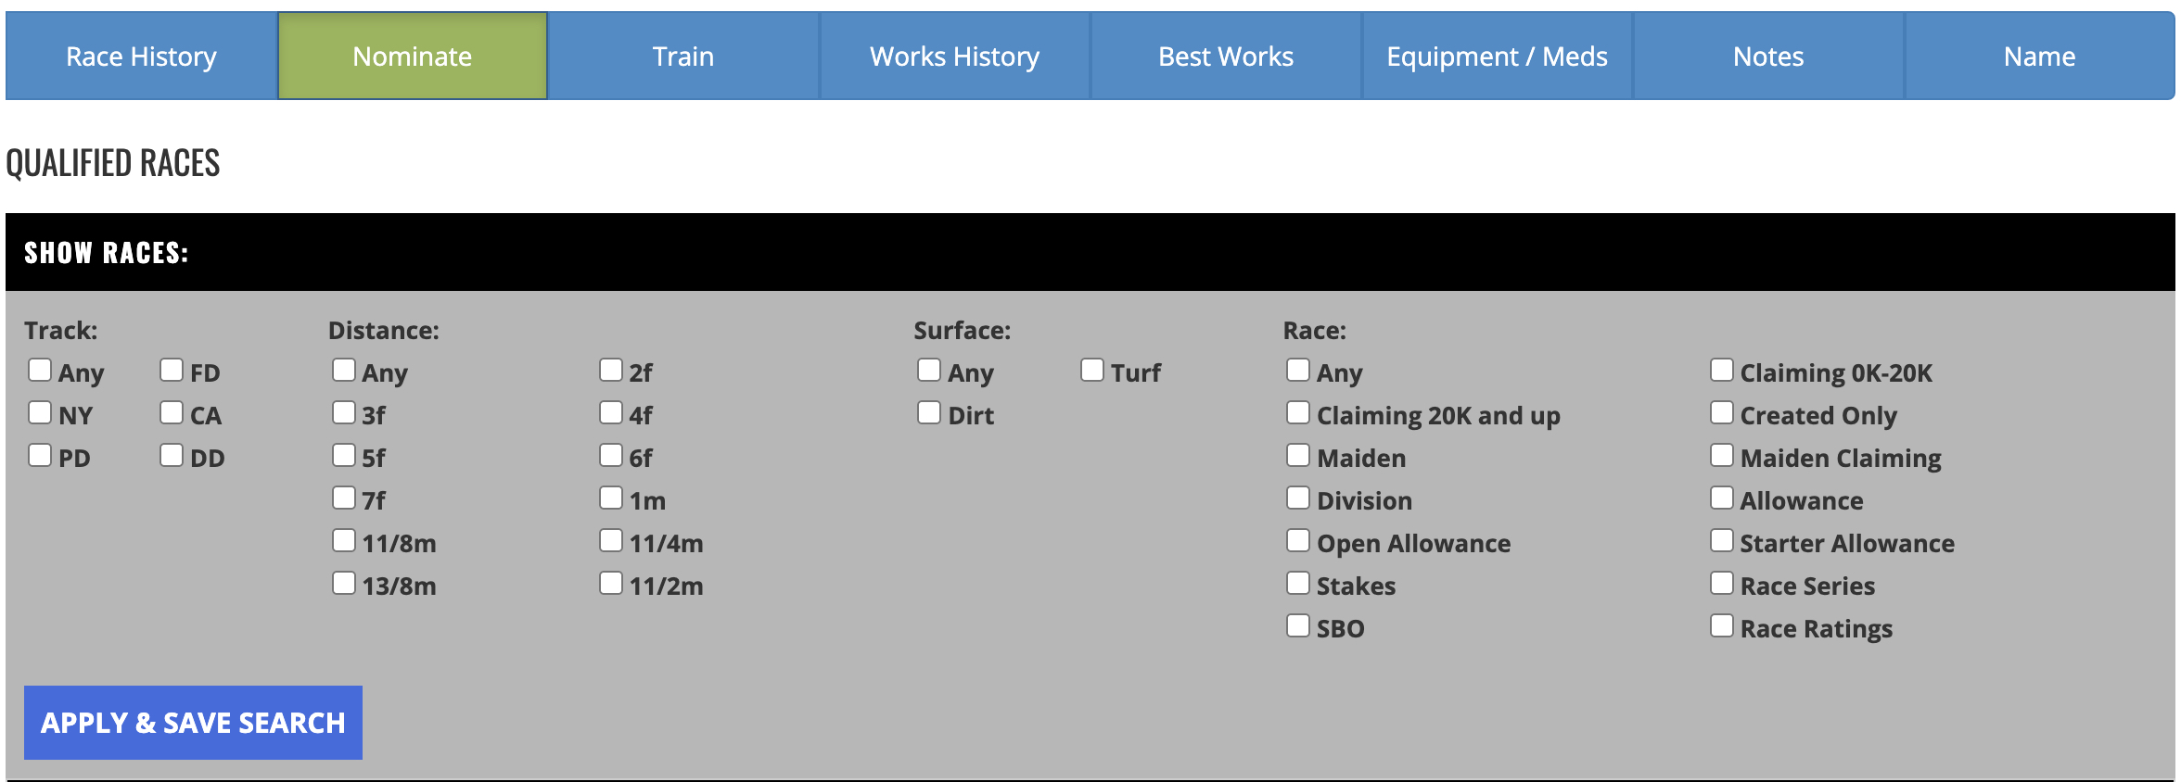Select the Notes tab
Screen dimensions: 2181x782
1767,57
